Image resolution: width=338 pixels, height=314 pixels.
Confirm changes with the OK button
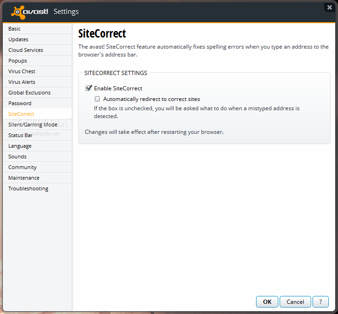tap(267, 301)
